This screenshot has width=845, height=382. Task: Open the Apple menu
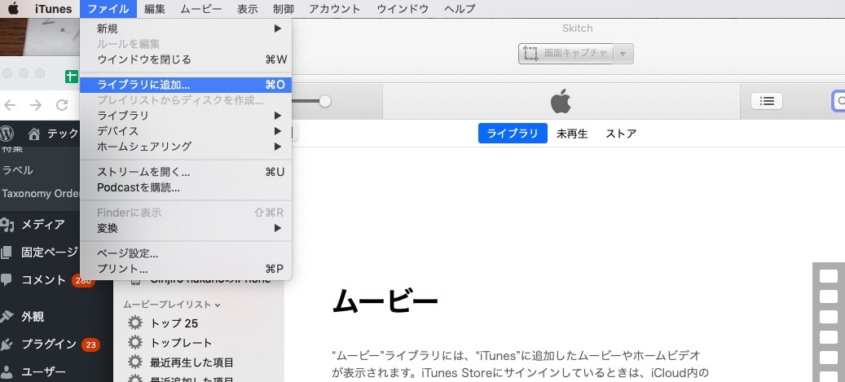click(13, 9)
